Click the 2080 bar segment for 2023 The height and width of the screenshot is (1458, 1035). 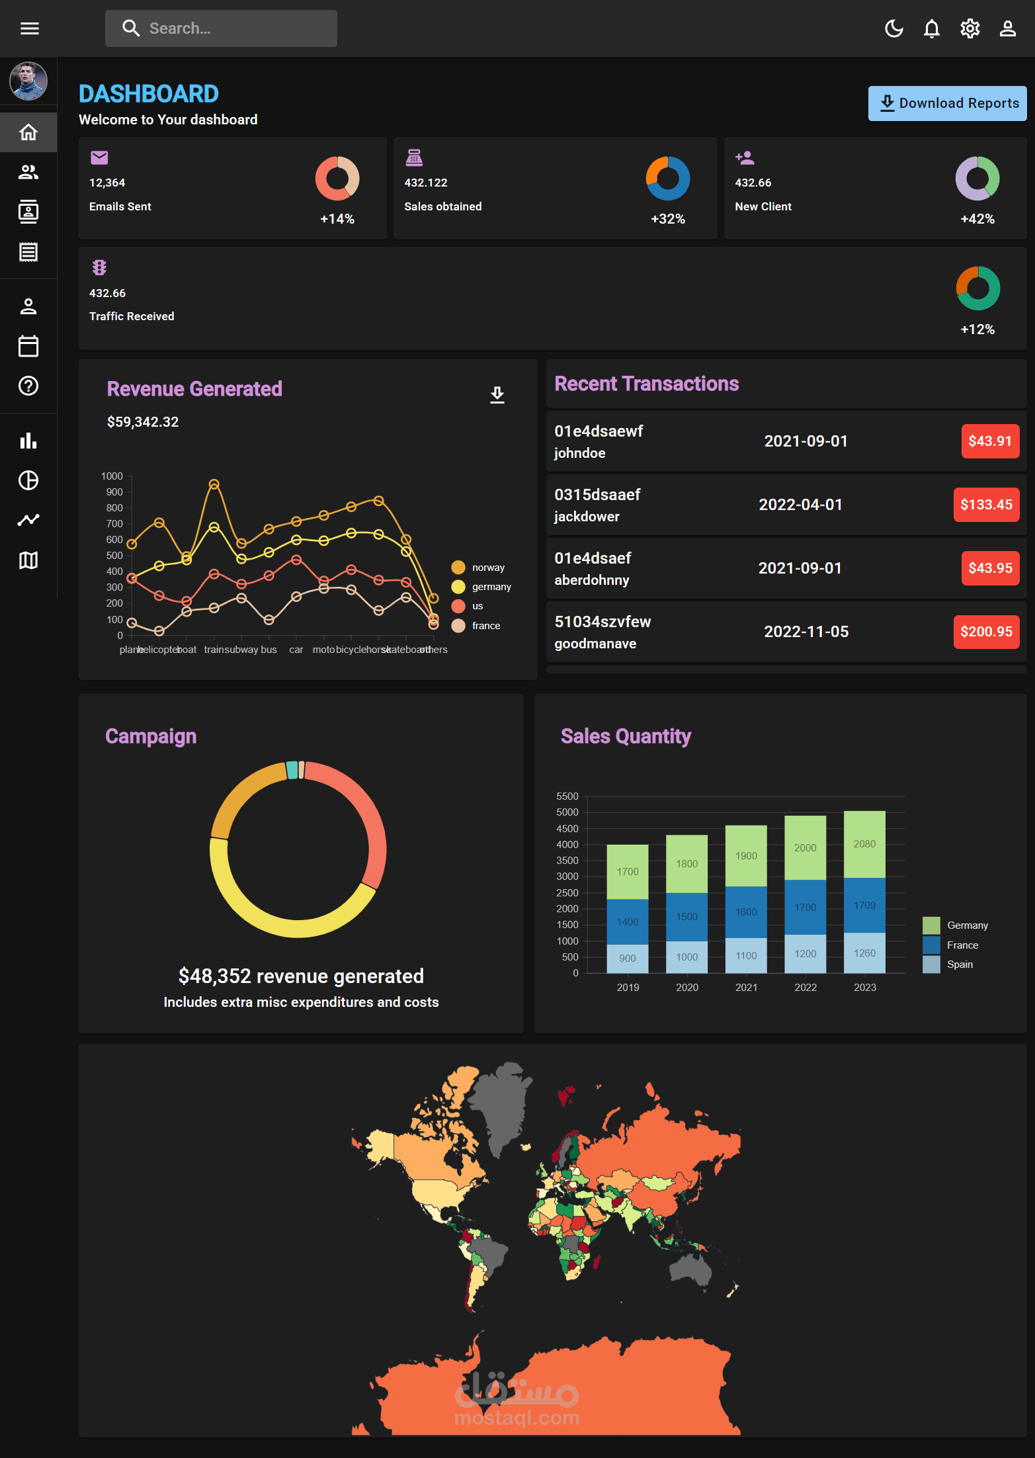tap(864, 844)
